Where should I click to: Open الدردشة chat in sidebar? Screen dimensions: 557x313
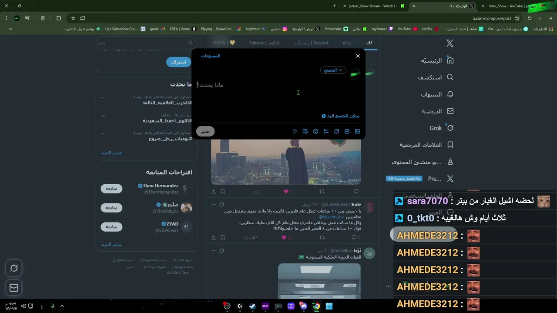point(437,111)
